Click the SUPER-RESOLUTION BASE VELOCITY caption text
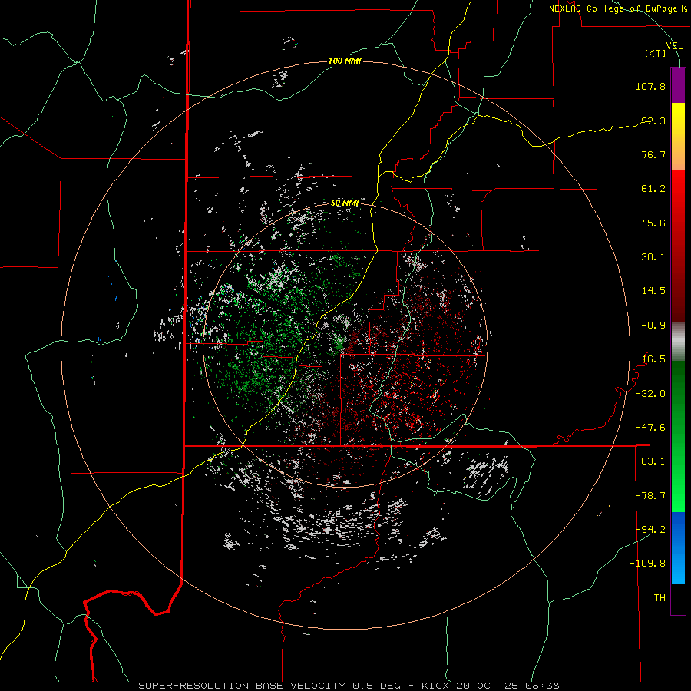The image size is (691, 691). click(242, 686)
